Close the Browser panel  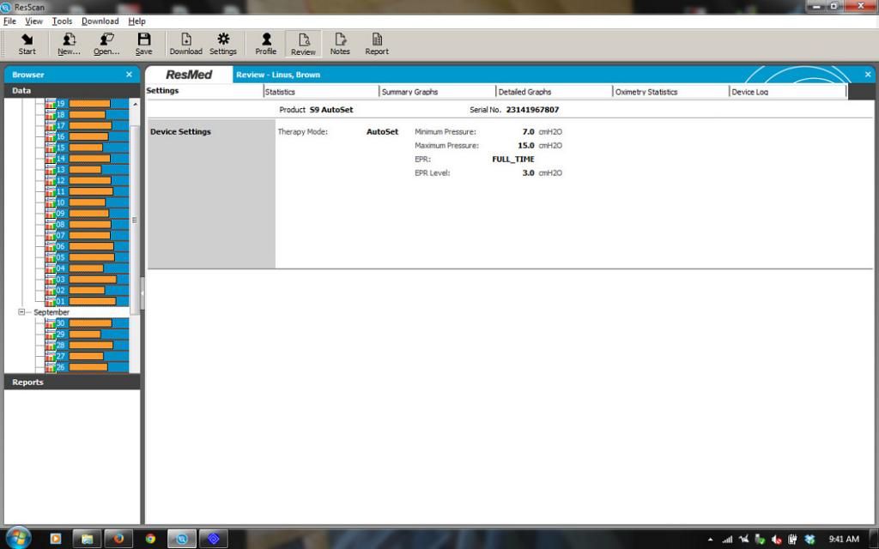tap(129, 75)
